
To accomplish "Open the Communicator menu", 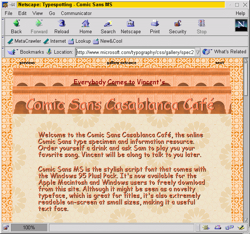I will 76,13.
